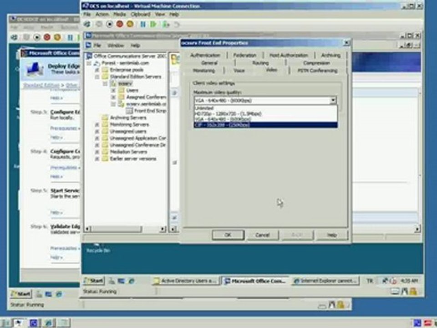Click tree pane scroll right arrow
The image size is (437, 328).
(163, 229)
